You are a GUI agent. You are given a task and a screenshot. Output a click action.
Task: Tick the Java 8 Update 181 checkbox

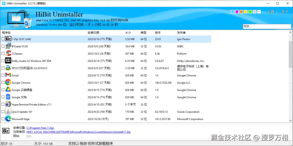[x=3, y=112]
